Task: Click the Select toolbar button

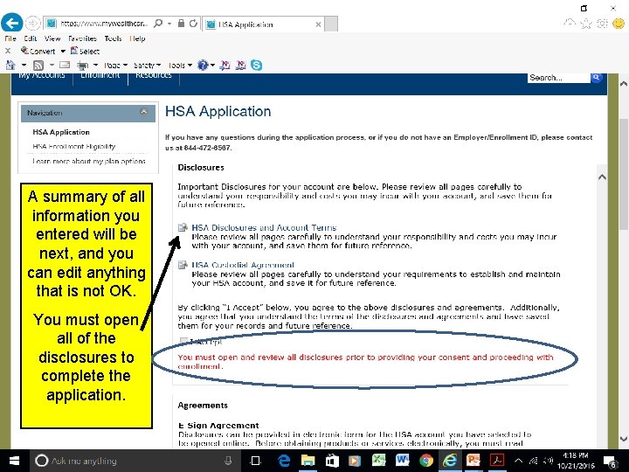Action: (x=85, y=51)
